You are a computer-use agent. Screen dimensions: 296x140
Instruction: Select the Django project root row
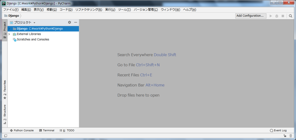point(43,29)
